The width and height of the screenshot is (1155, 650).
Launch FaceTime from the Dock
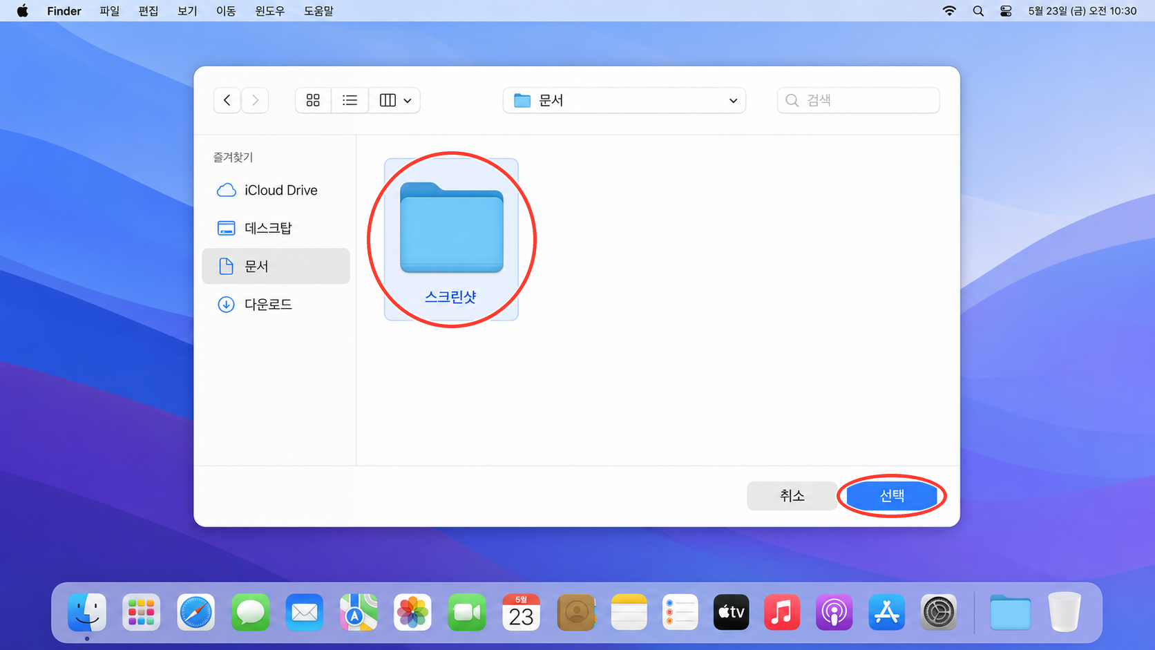tap(467, 612)
